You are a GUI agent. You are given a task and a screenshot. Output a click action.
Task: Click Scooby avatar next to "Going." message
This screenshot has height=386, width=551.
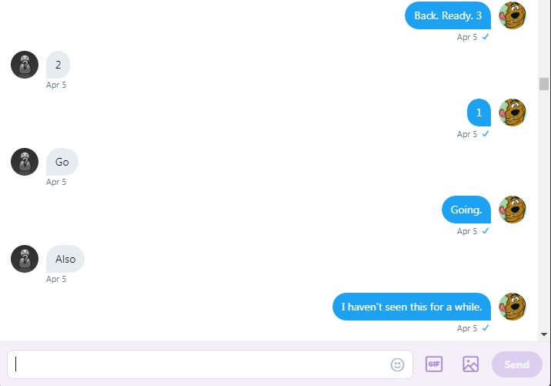pyautogui.click(x=513, y=210)
